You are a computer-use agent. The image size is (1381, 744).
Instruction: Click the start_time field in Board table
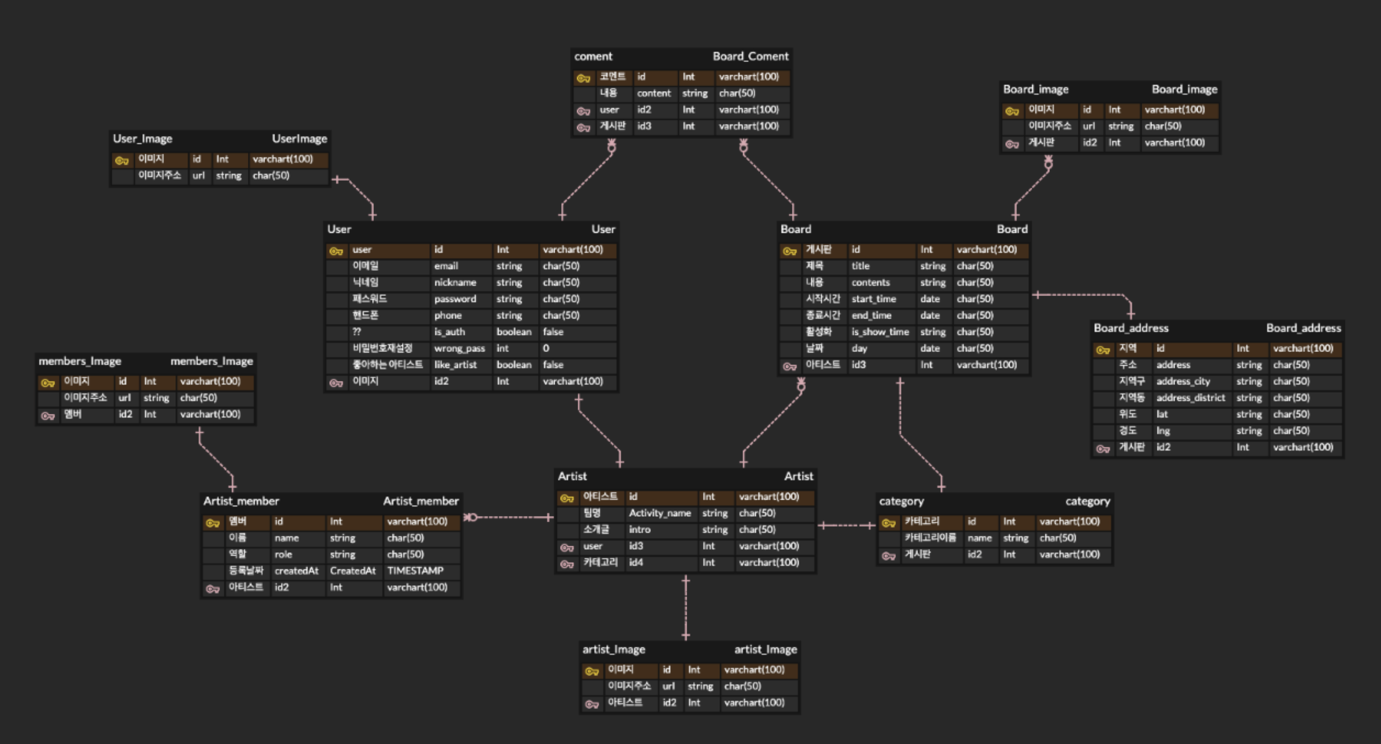tap(873, 299)
